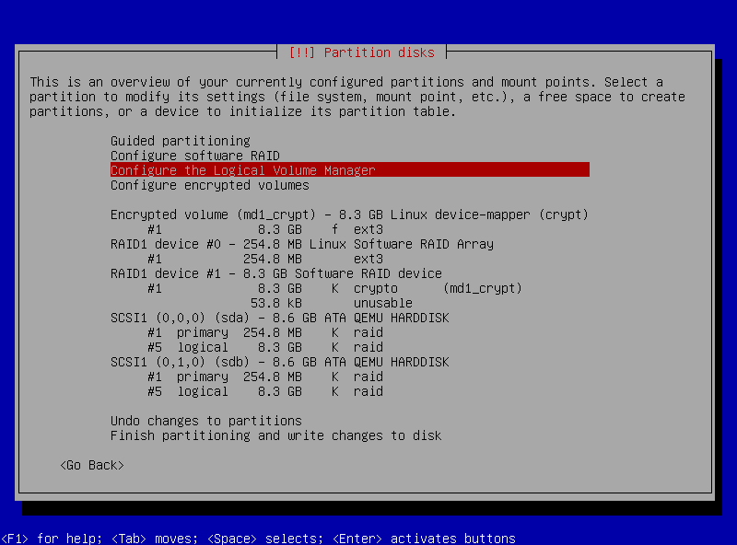
Task: Pick the 254.8 MB ext3 RAID partition
Action: pyautogui.click(x=265, y=259)
